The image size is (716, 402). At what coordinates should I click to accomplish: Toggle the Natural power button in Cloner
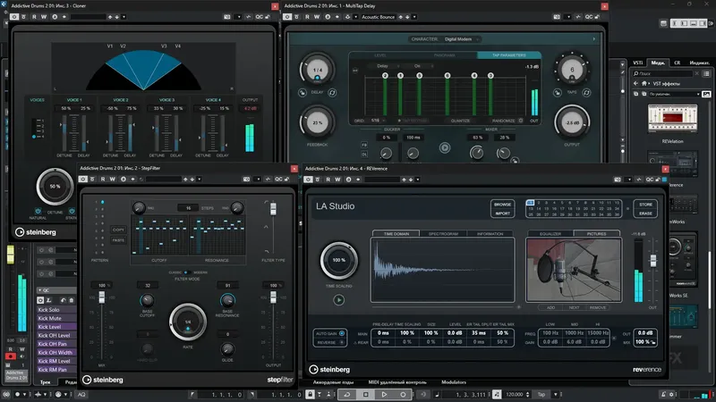(38, 211)
